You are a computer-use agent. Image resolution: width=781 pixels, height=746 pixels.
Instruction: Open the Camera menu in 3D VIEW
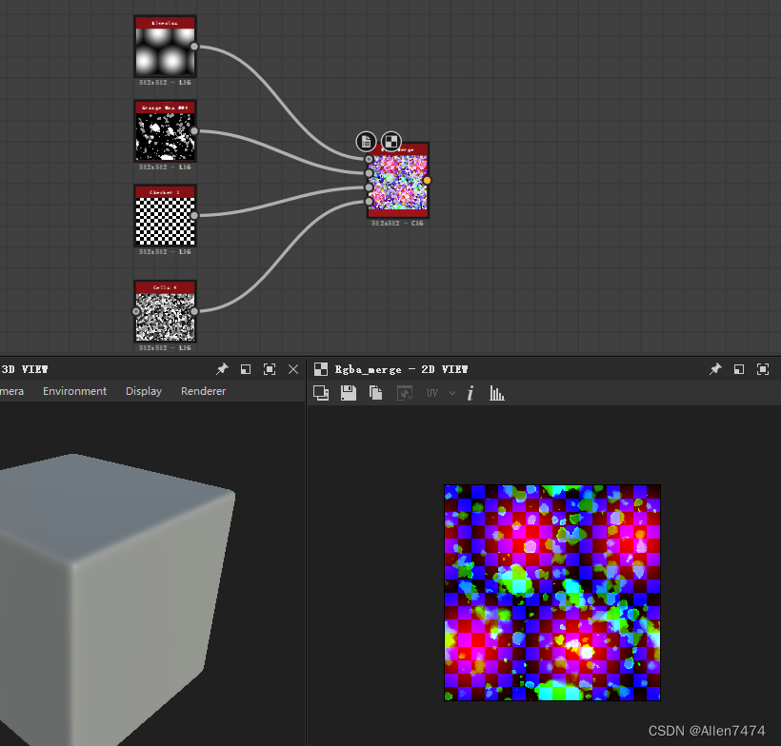pyautogui.click(x=11, y=391)
